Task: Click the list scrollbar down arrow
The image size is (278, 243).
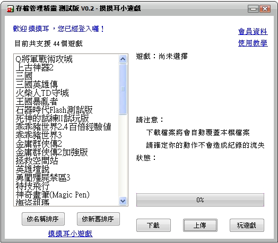Action: pyautogui.click(x=123, y=201)
